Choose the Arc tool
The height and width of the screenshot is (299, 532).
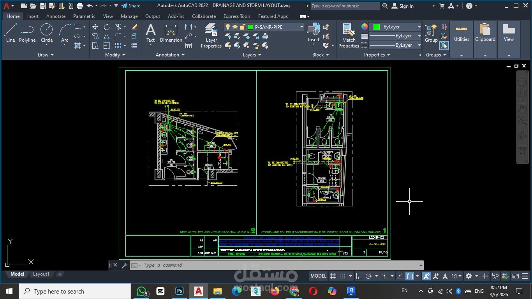[x=65, y=33]
